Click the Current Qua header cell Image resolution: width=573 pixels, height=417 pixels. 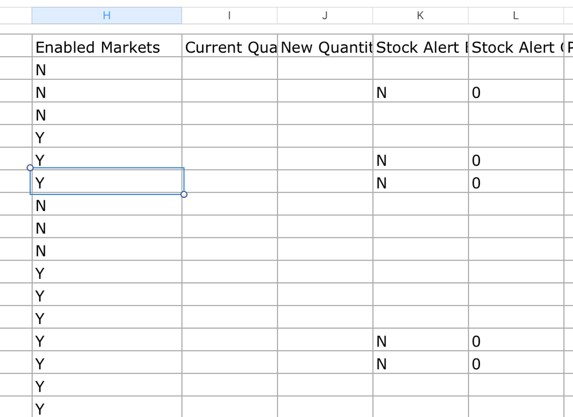(x=229, y=47)
